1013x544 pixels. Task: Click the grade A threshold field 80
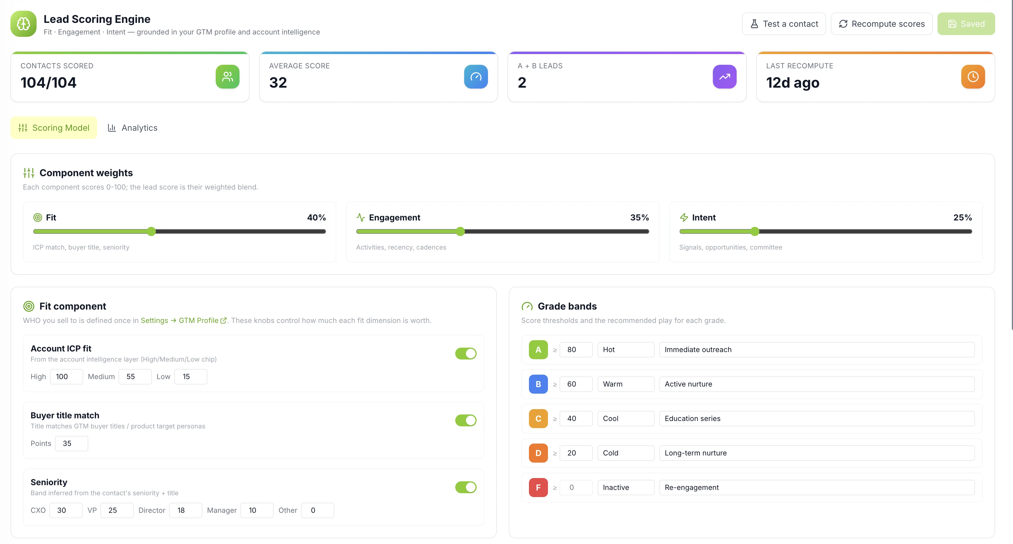point(576,349)
